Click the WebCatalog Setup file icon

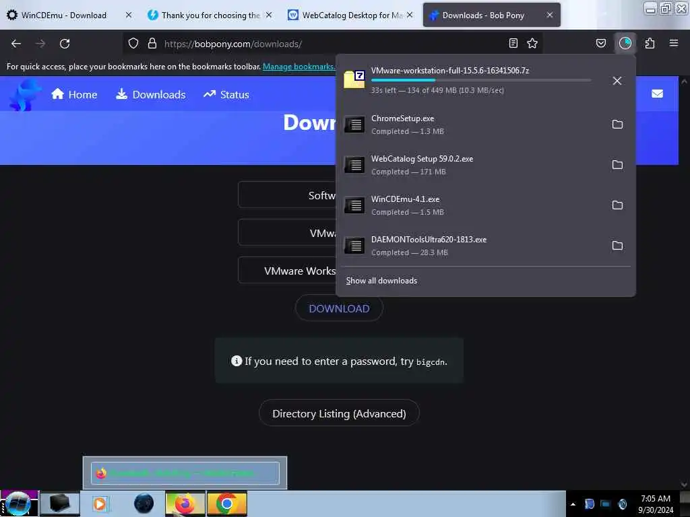354,165
